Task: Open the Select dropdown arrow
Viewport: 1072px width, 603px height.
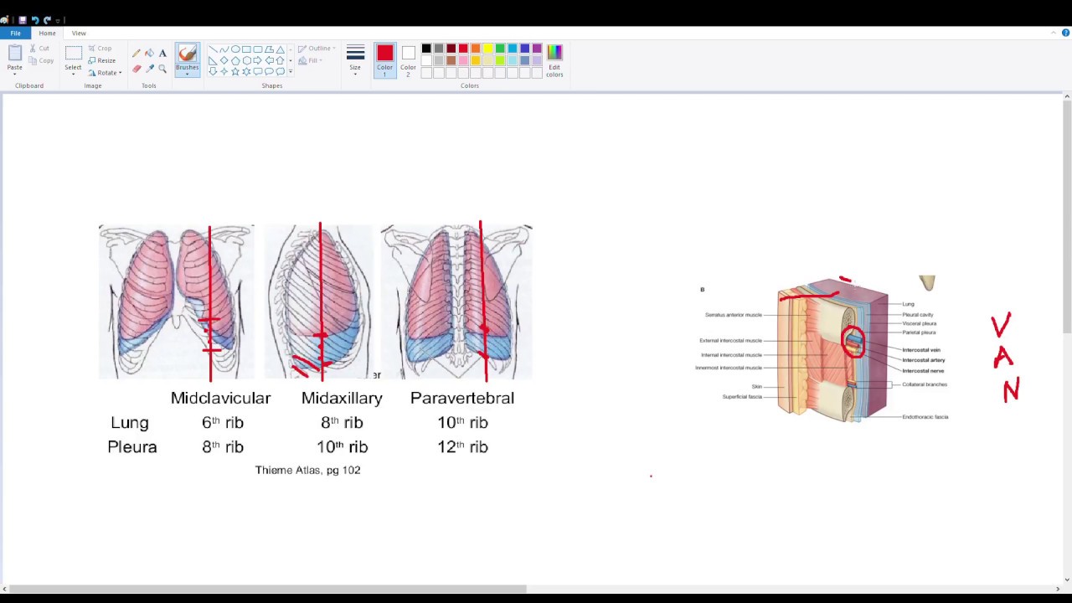Action: point(73,74)
